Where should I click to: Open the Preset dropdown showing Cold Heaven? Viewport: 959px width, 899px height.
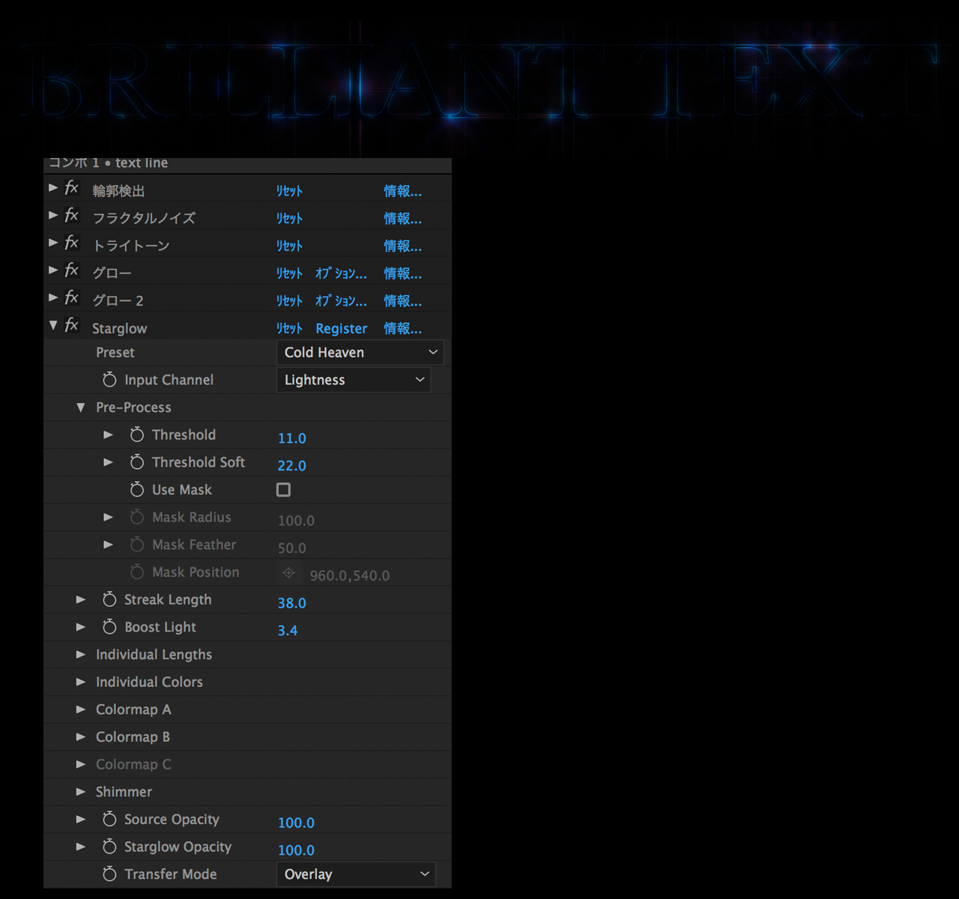pyautogui.click(x=360, y=353)
